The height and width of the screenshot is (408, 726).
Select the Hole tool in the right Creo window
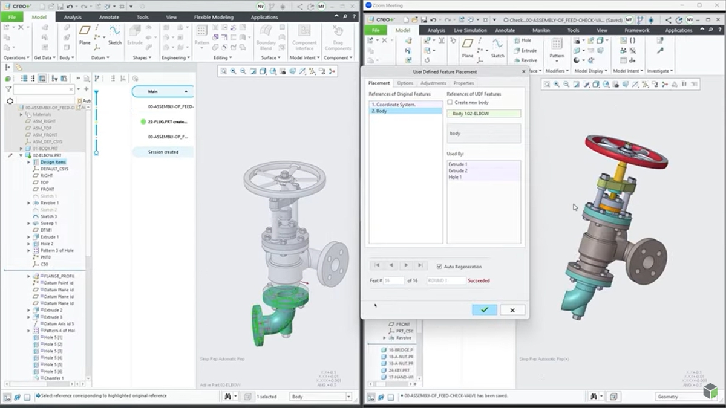(524, 40)
